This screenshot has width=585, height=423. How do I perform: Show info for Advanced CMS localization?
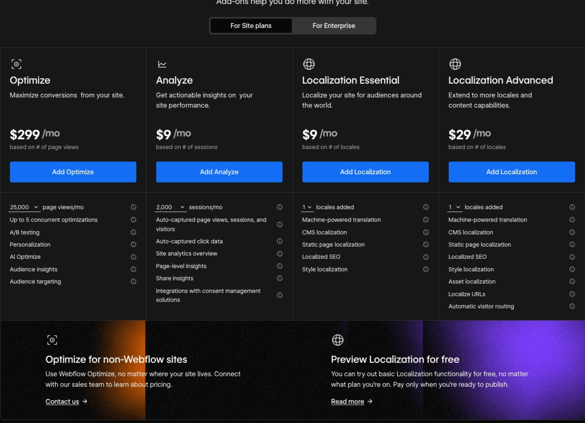point(572,232)
